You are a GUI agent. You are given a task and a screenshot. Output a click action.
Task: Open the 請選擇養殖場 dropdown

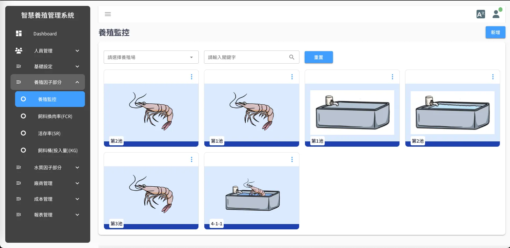coord(151,57)
